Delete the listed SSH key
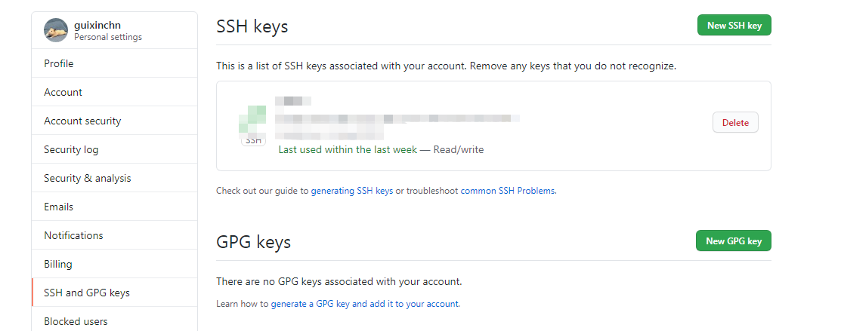The width and height of the screenshot is (841, 331). (x=735, y=123)
